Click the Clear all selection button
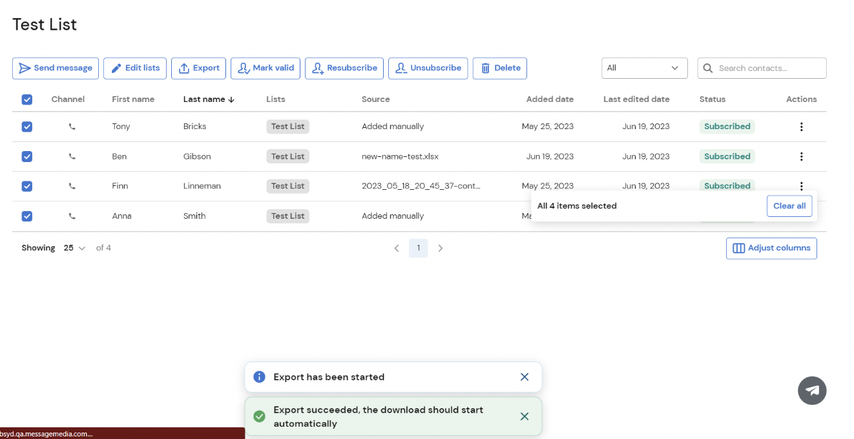Image resolution: width=854 pixels, height=439 pixels. click(789, 205)
